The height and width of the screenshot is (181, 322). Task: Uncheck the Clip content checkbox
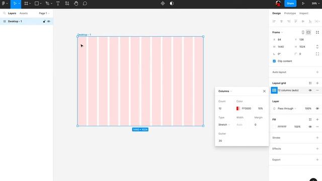(274, 61)
